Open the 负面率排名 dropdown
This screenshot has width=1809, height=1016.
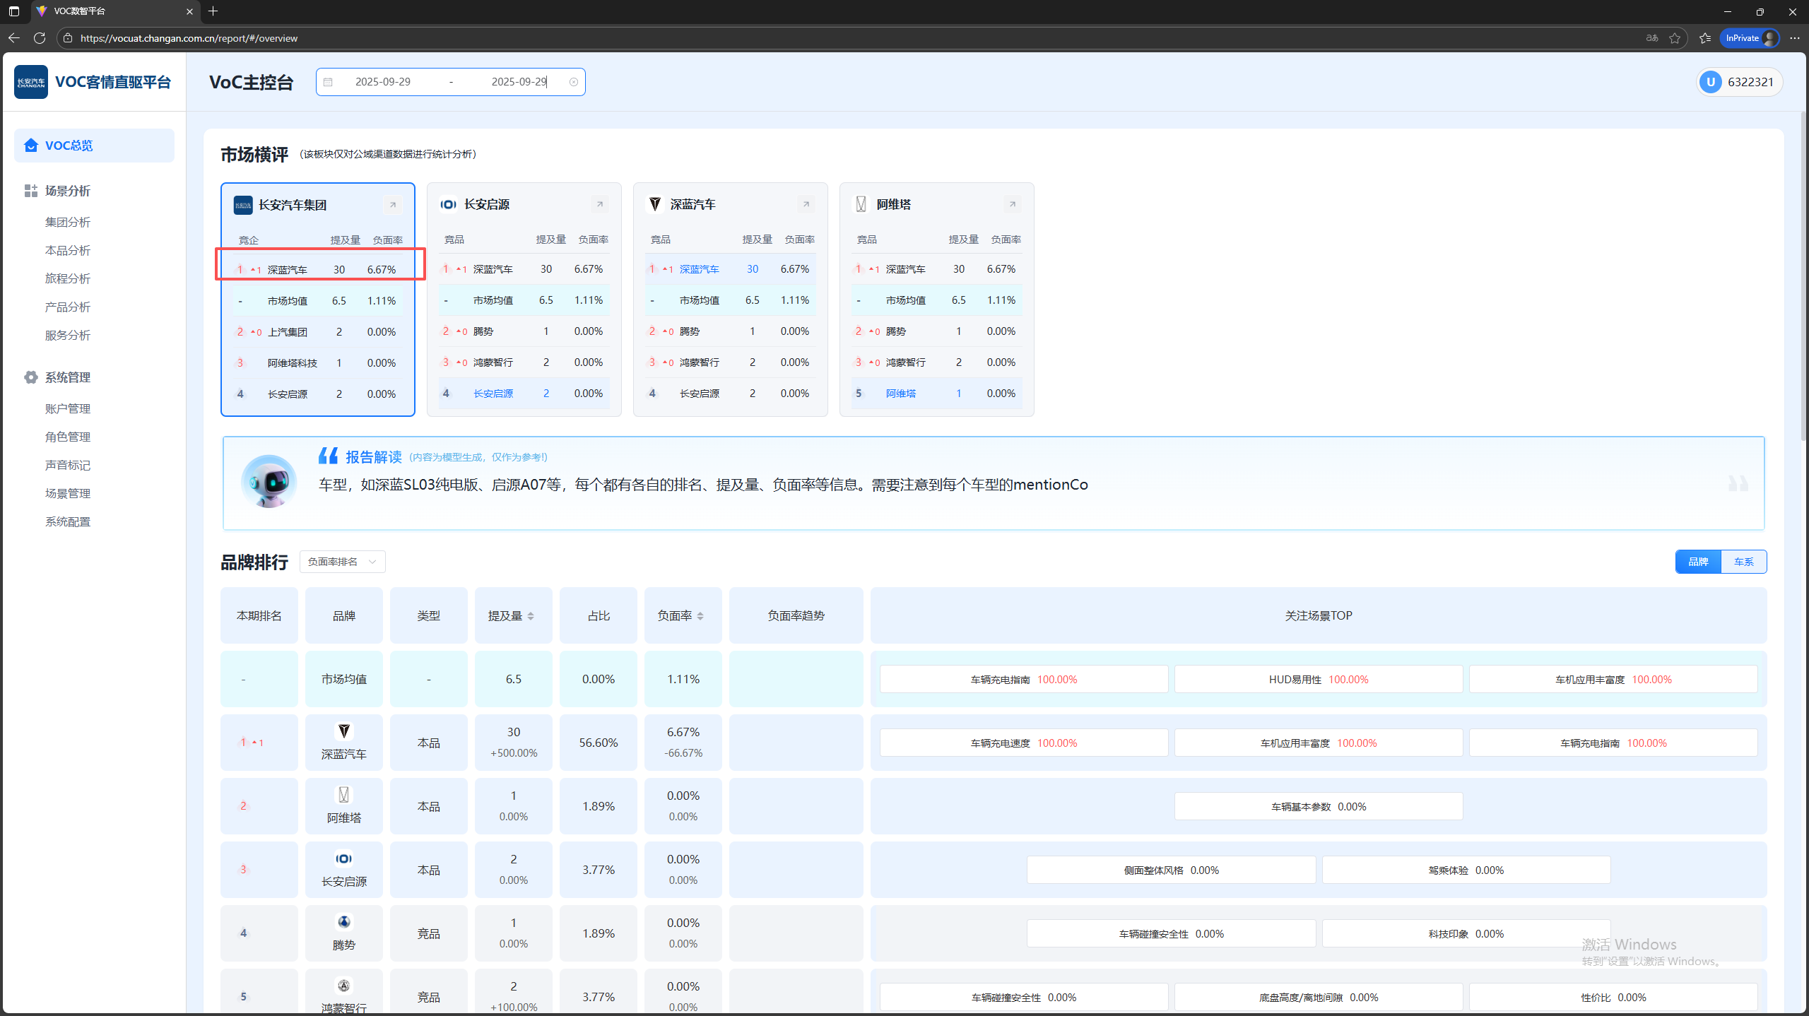point(342,562)
